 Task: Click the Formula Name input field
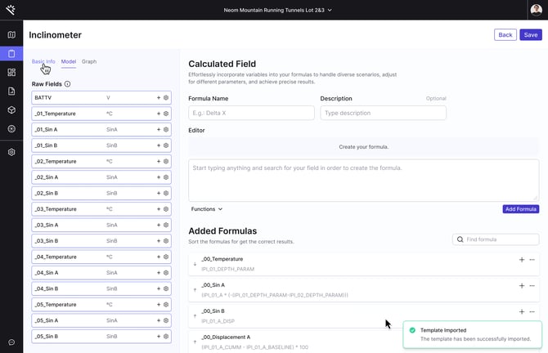pyautogui.click(x=251, y=113)
